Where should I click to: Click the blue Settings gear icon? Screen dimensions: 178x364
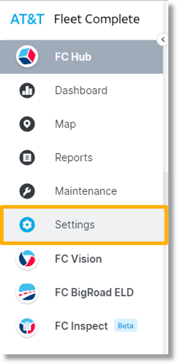[27, 225]
